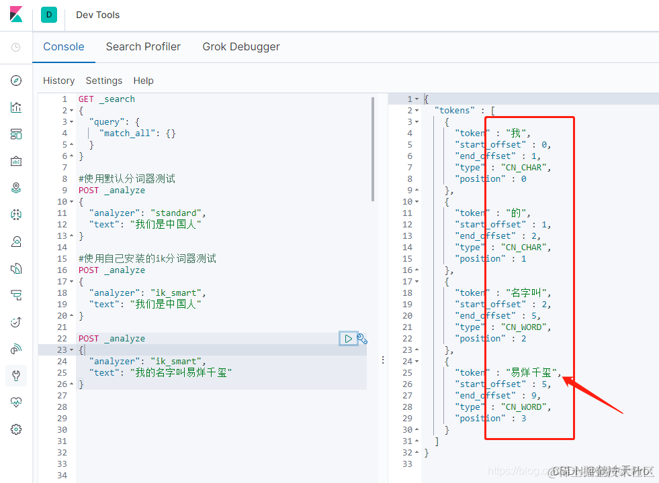Image resolution: width=659 pixels, height=483 pixels.
Task: Switch to Search Profiler tab
Action: (x=143, y=46)
